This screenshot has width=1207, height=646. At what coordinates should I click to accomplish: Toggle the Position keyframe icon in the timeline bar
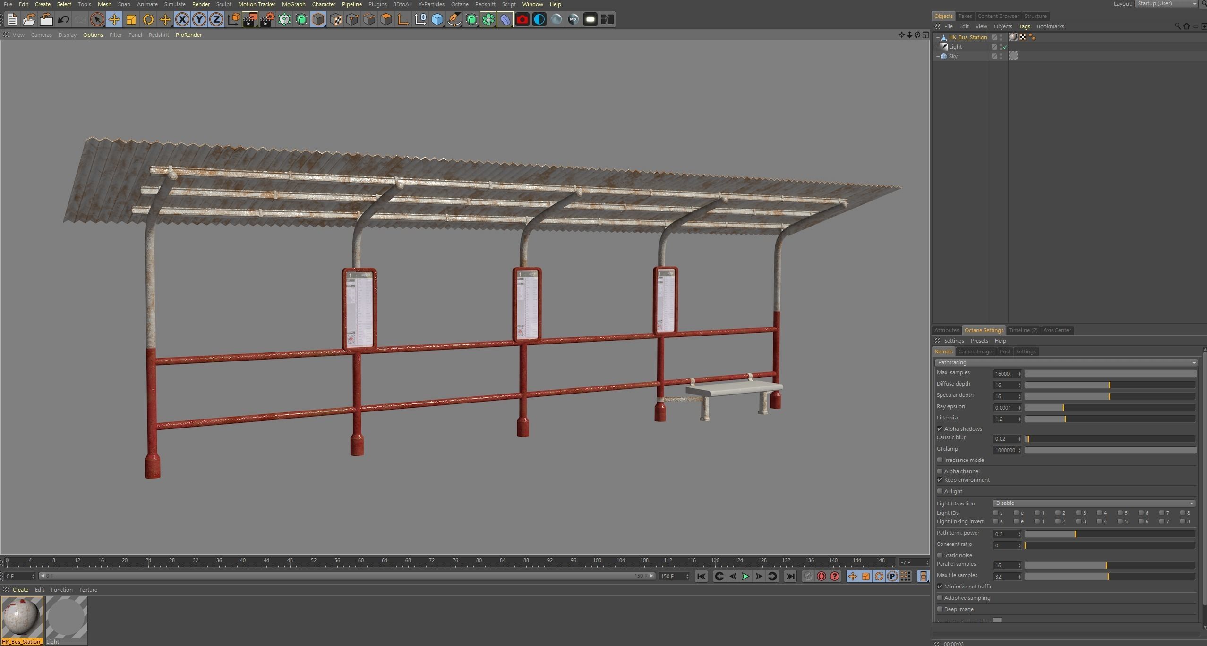coord(852,576)
